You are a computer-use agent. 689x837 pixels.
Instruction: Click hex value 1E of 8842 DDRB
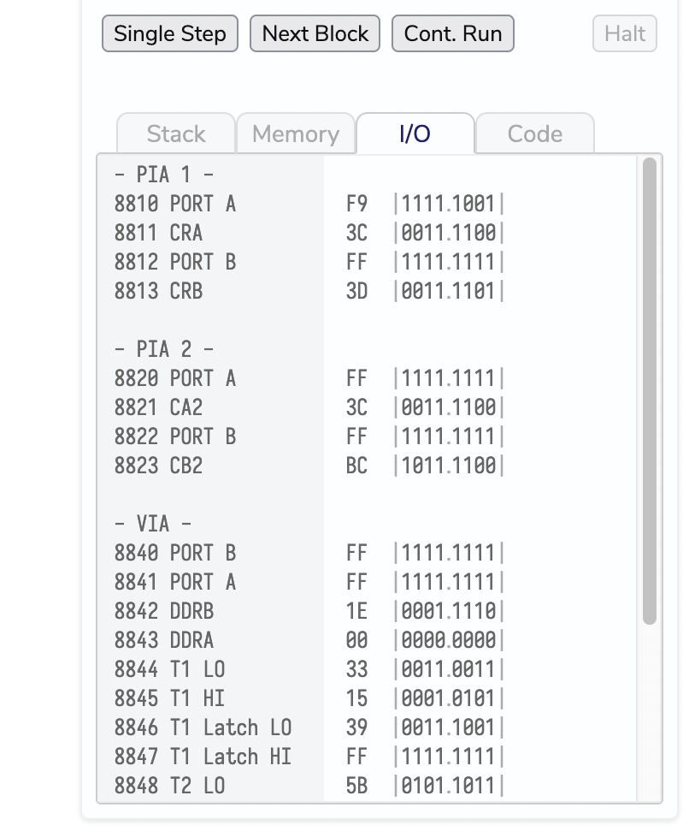356,611
